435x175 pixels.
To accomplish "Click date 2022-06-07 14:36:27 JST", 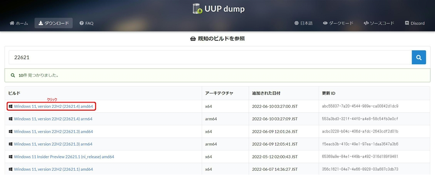I will (x=275, y=169).
